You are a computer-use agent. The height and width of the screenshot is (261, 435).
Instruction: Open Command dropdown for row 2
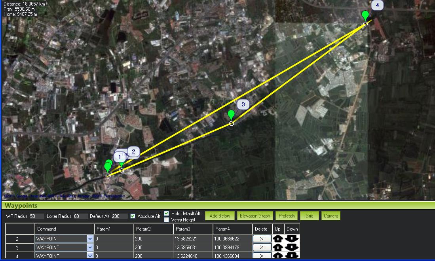click(89, 239)
